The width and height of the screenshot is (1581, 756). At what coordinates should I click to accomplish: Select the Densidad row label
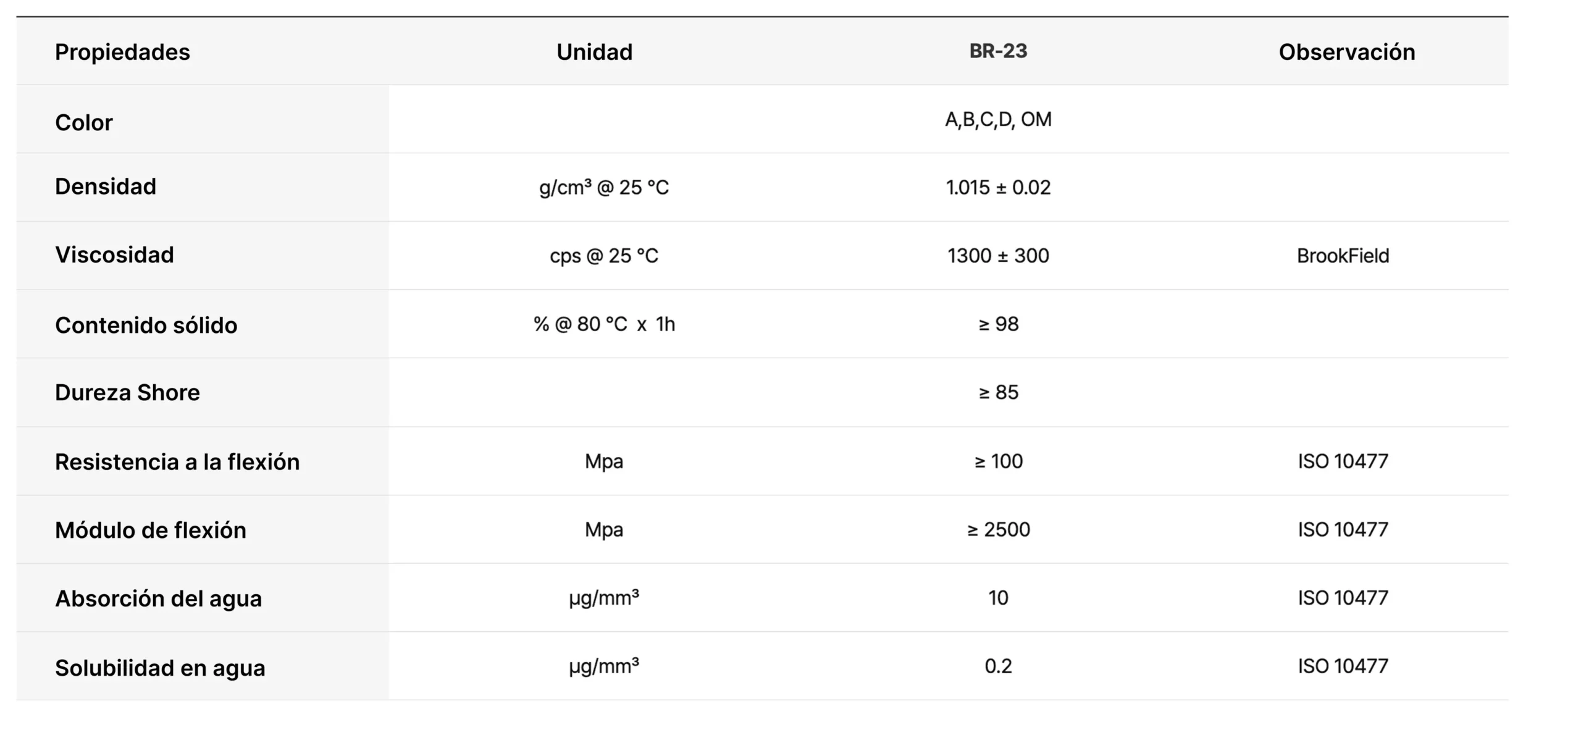pos(106,187)
